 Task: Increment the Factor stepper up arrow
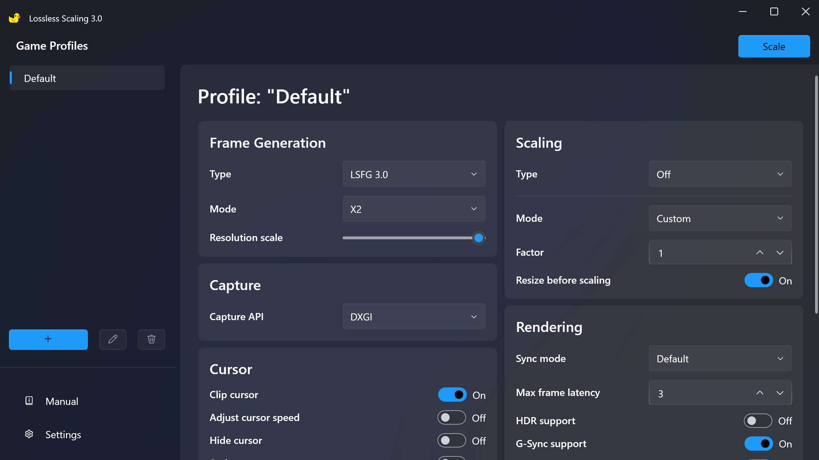761,251
